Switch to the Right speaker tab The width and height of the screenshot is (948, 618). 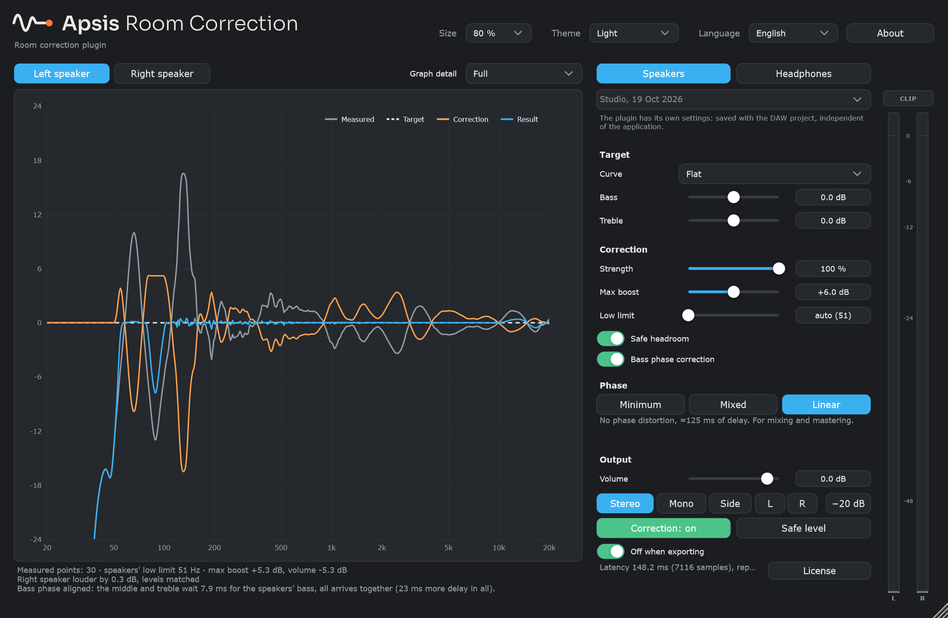click(x=162, y=73)
